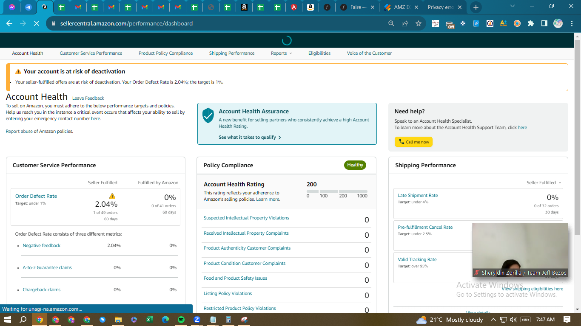581x326 pixels.
Task: Bookmark this page with the star icon
Action: point(419,23)
